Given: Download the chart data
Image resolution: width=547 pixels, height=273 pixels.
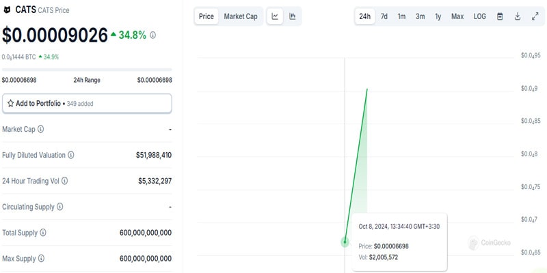Looking at the screenshot, I should click(518, 16).
